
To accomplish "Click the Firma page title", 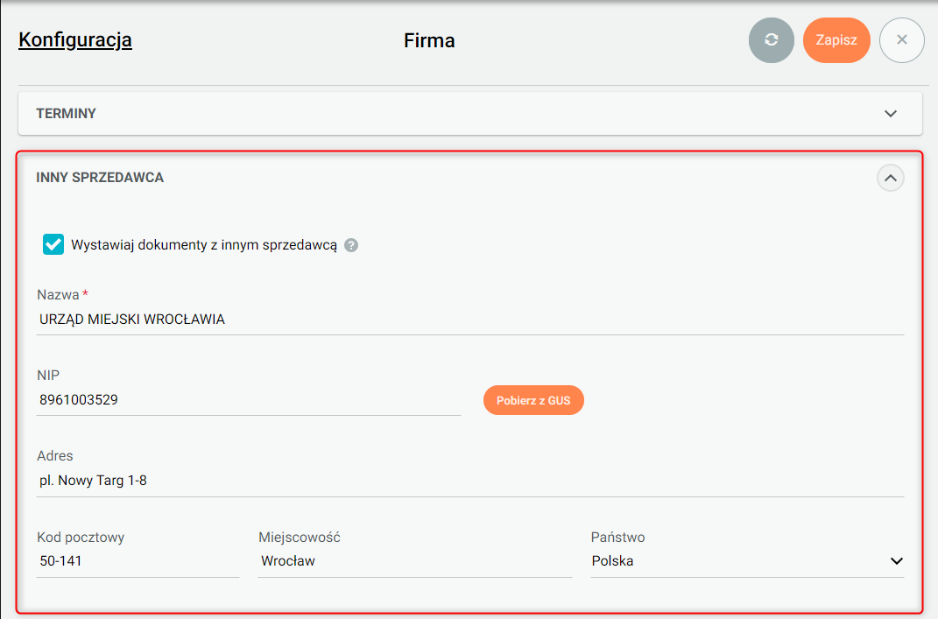I will click(429, 40).
